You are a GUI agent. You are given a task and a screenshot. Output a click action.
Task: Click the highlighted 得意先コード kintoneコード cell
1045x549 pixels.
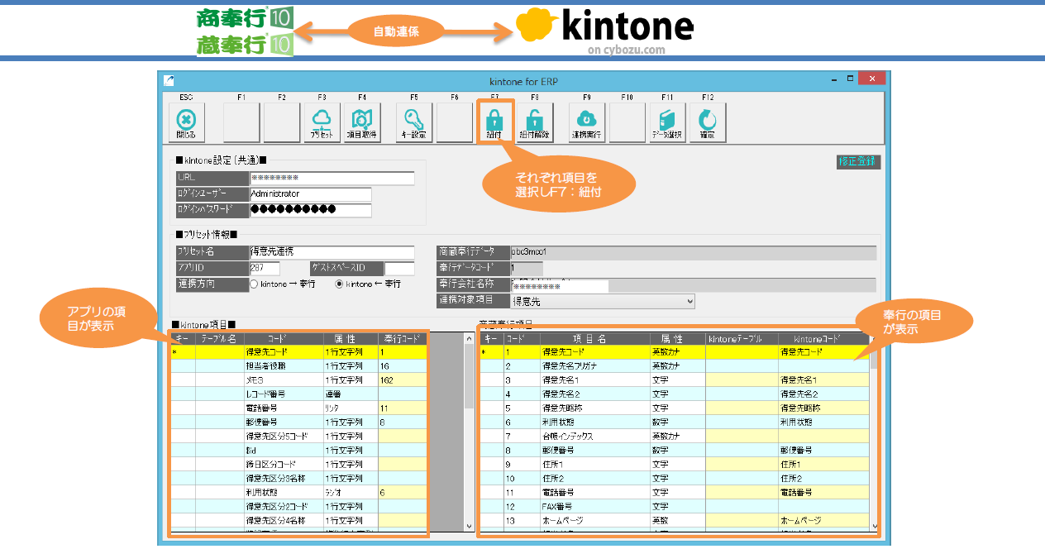tap(823, 351)
